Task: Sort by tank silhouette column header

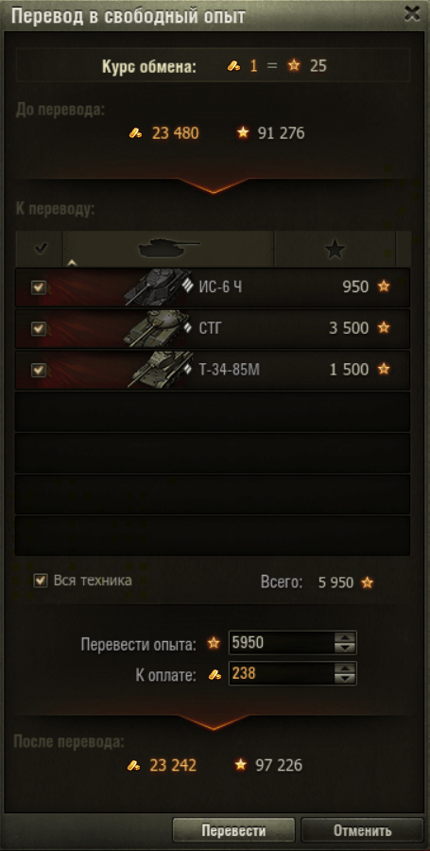Action: point(168,249)
